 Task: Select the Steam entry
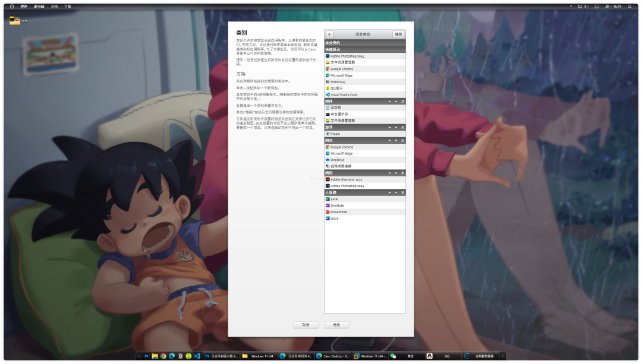(x=365, y=134)
